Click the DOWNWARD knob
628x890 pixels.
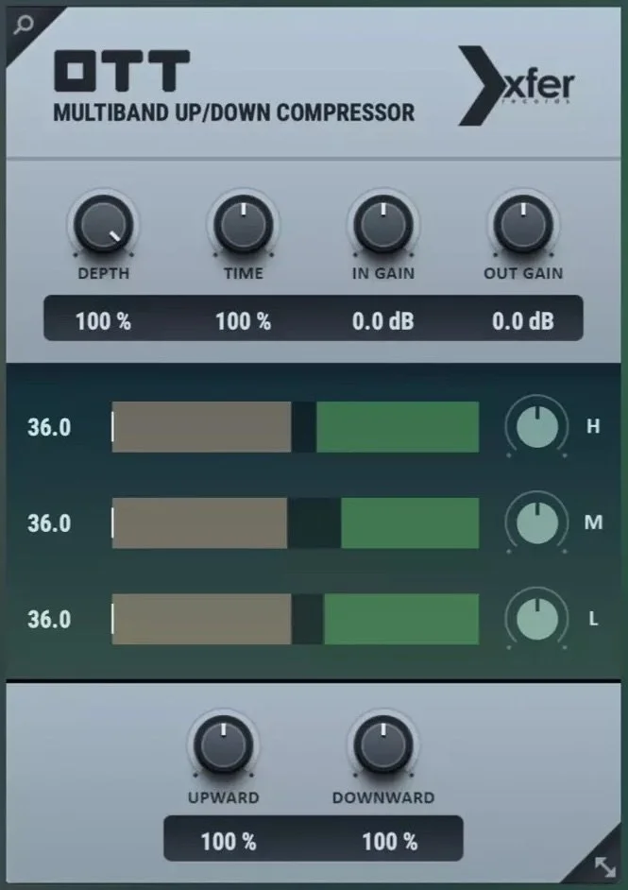pos(383,745)
